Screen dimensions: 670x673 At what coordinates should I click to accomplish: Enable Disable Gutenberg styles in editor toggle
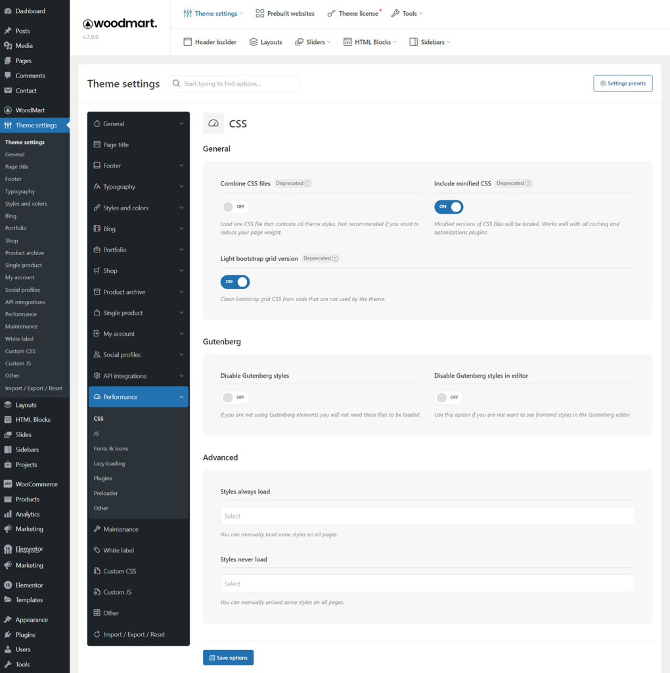(x=449, y=398)
